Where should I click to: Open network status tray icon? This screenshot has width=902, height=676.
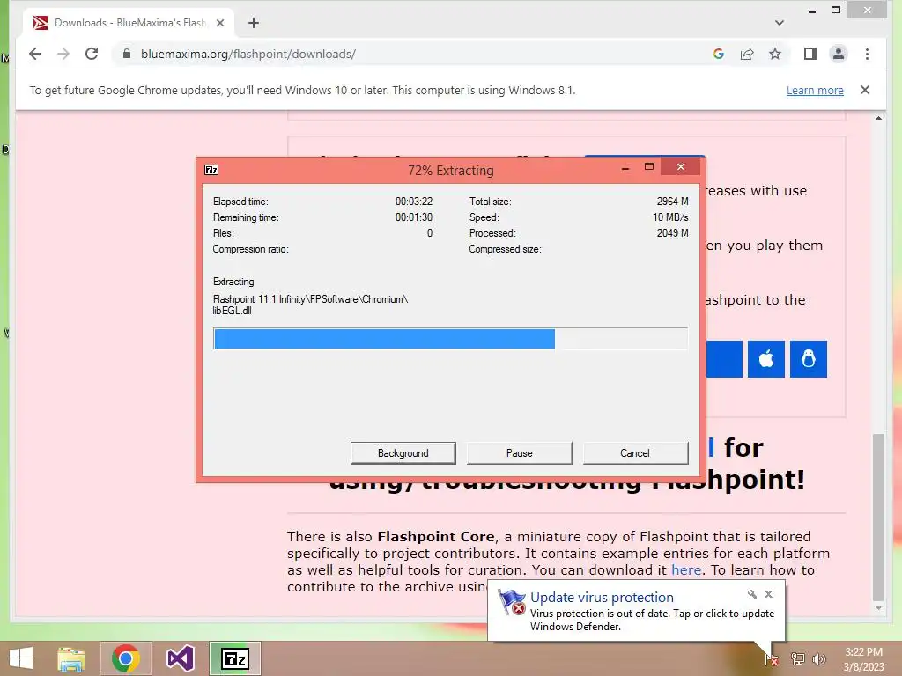[797, 658]
